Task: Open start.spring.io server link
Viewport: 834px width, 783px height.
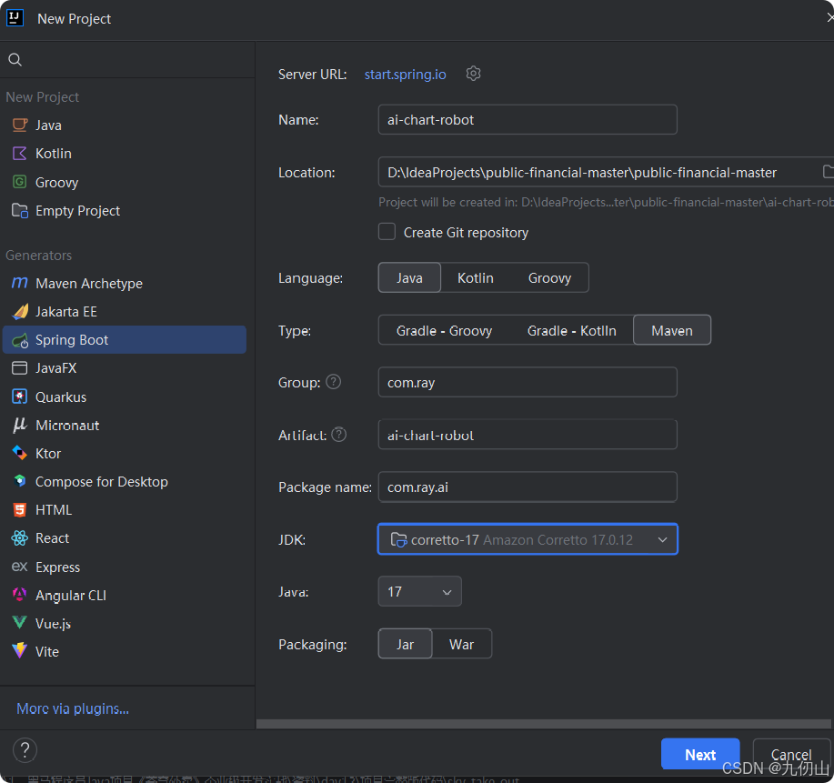Action: click(x=406, y=74)
